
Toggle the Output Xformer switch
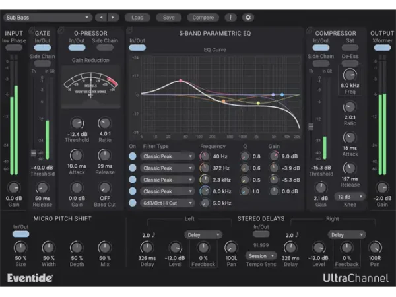[x=382, y=48]
